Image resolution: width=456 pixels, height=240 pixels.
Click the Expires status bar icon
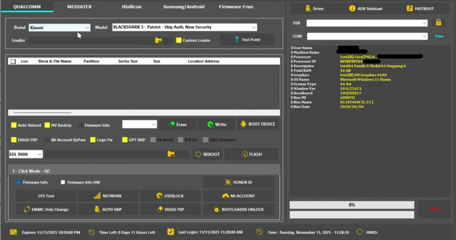[13, 232]
